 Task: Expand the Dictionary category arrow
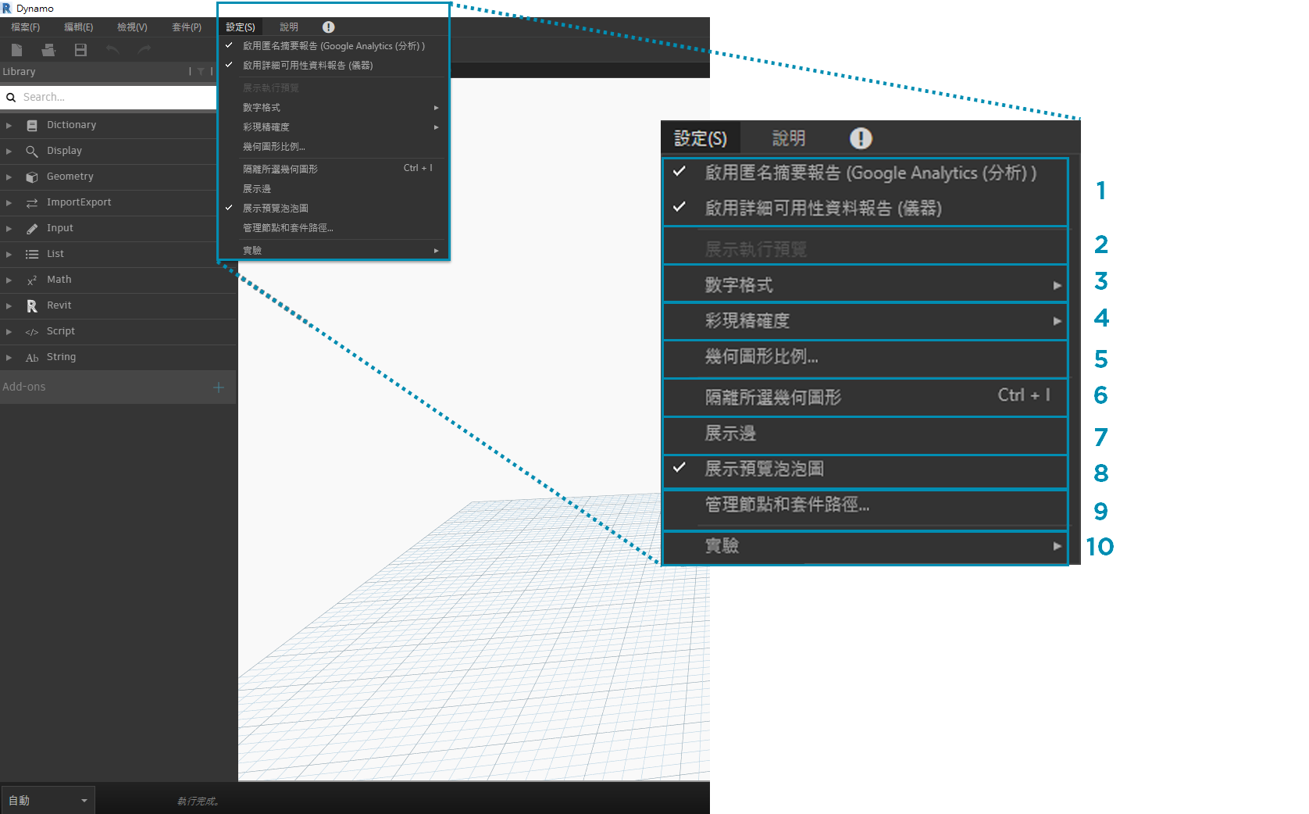9,125
